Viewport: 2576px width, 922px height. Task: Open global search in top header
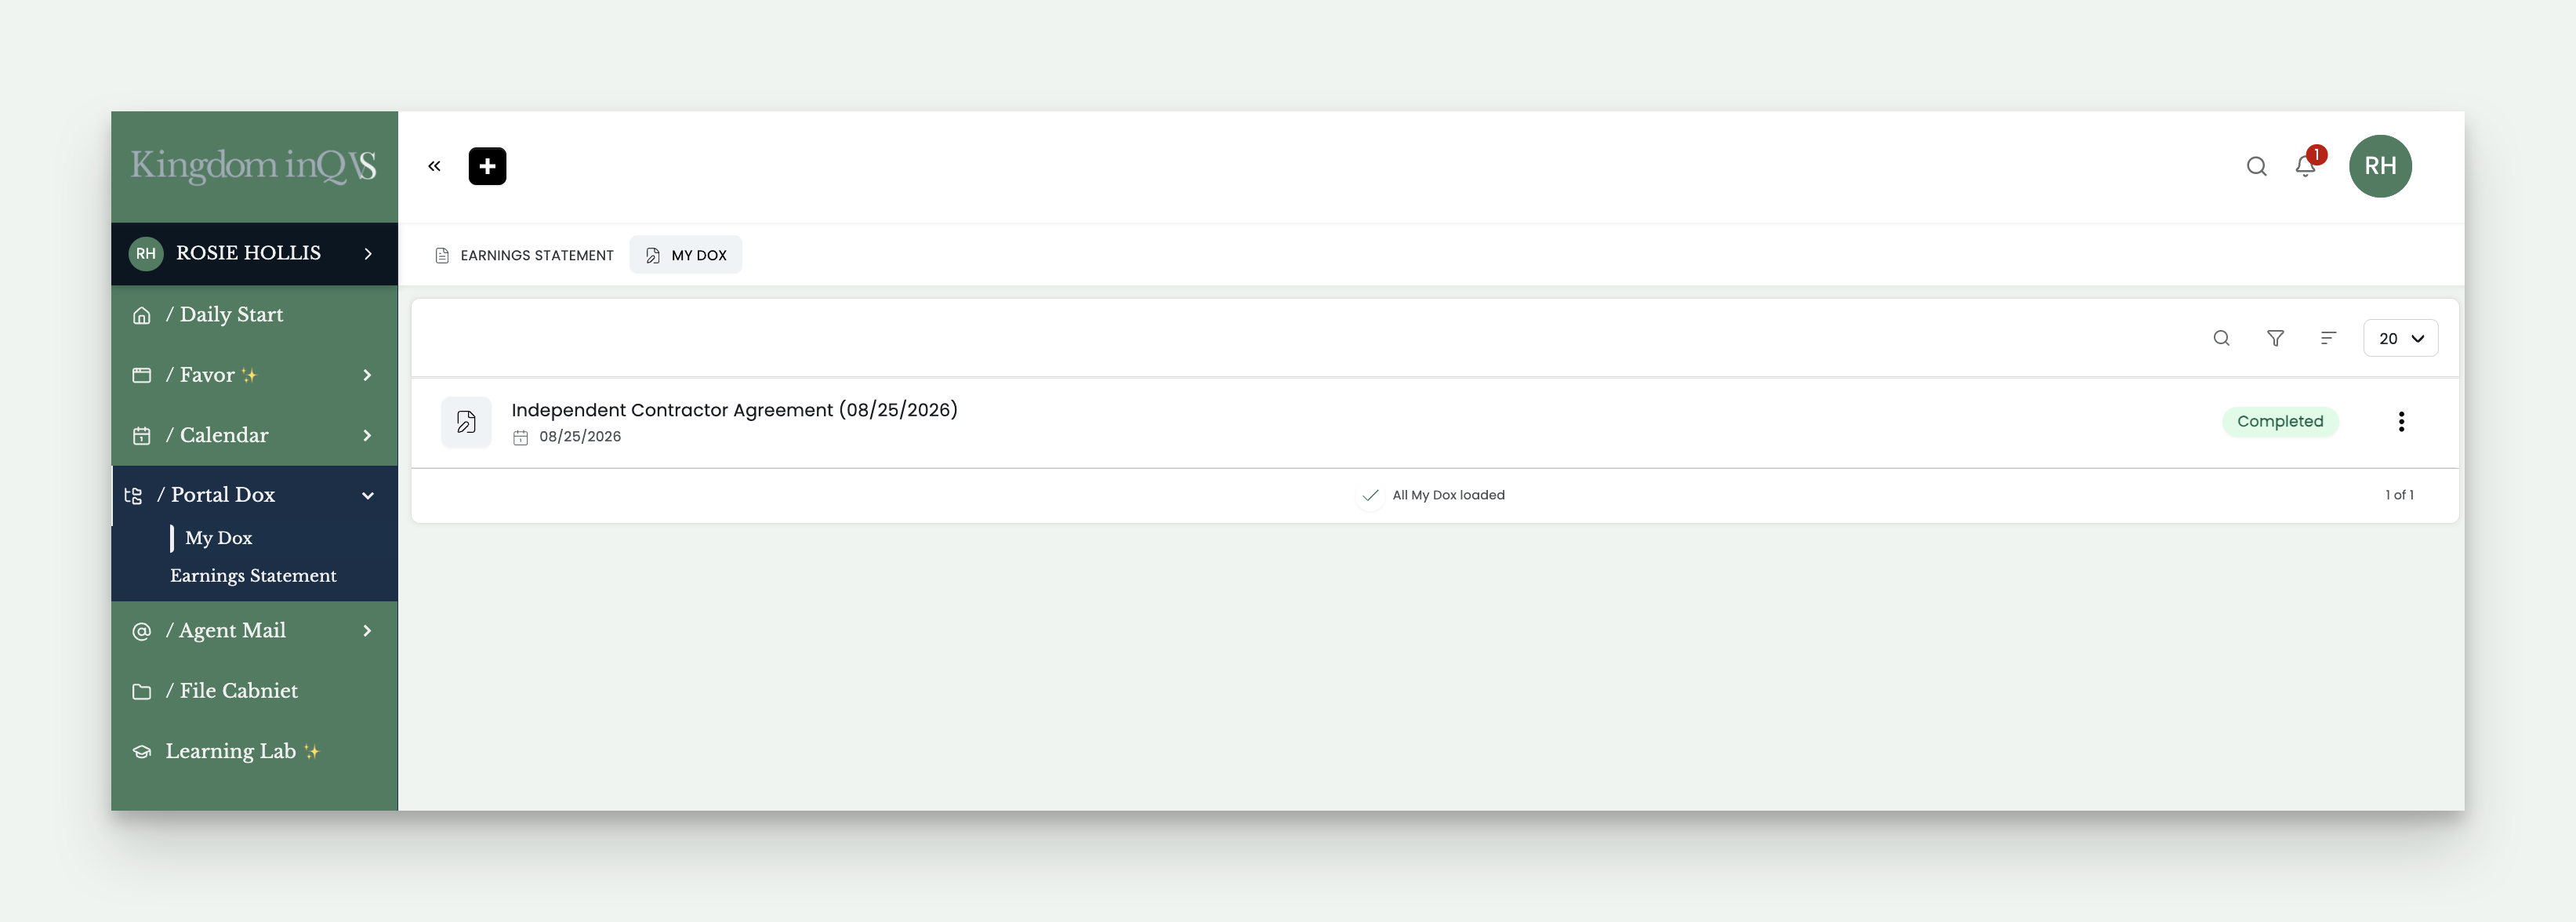point(2256,166)
